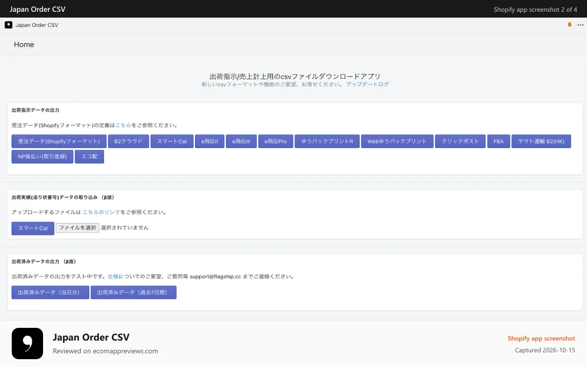Image resolution: width=587 pixels, height=367 pixels.
Task: Click the FBA export button
Action: coord(498,141)
